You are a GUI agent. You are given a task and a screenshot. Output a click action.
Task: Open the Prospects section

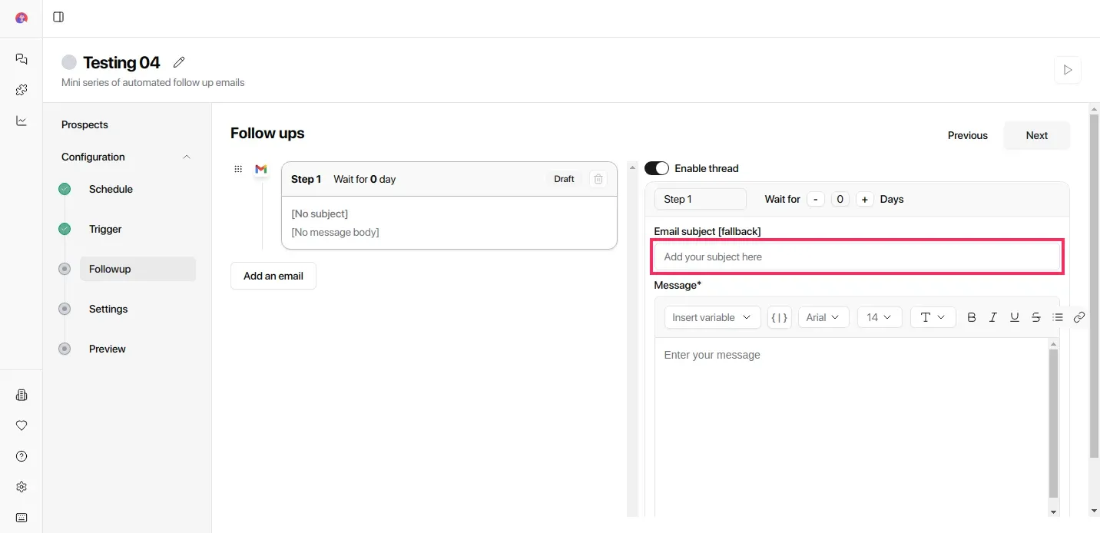pos(84,124)
